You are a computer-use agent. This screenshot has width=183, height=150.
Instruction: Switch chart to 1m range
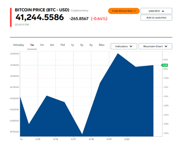42,45
